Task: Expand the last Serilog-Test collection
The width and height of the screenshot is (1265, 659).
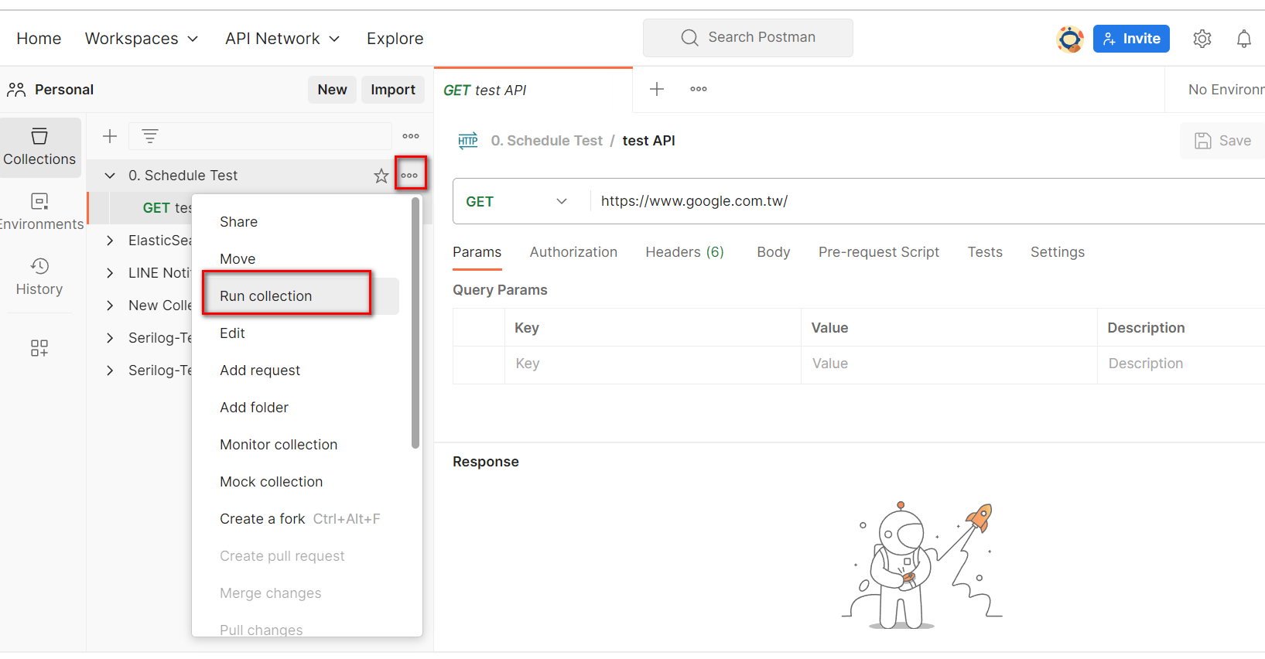Action: (110, 370)
